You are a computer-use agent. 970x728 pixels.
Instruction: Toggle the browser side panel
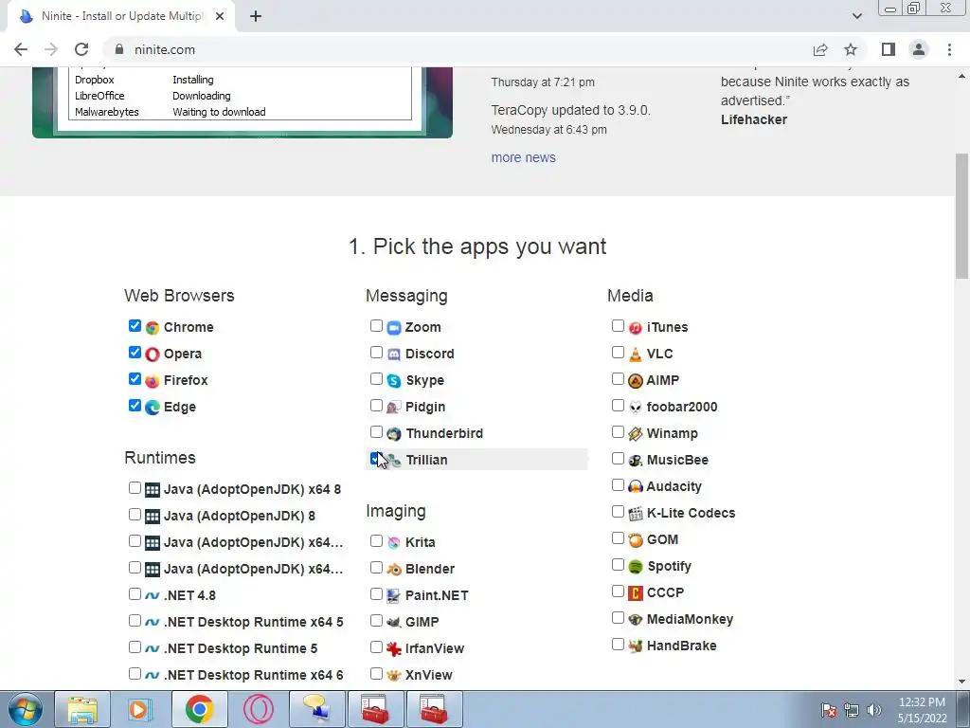tap(889, 49)
